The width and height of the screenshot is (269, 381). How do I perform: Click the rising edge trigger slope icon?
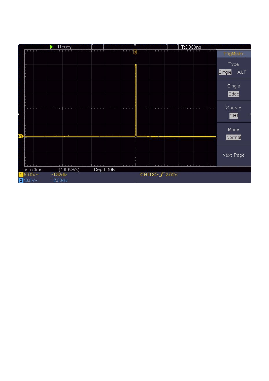point(161,175)
